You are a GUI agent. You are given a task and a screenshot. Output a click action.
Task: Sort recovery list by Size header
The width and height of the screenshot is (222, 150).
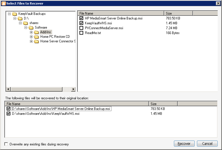pyautogui.click(x=163, y=104)
